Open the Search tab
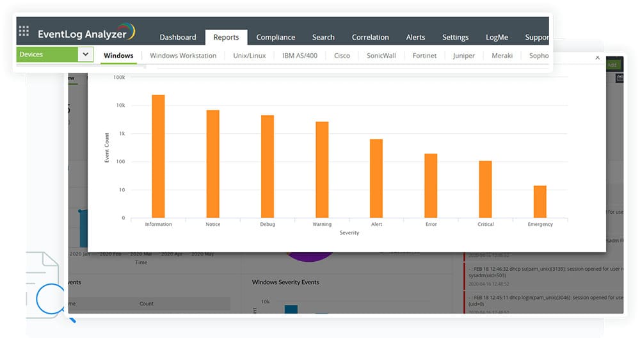 (323, 37)
